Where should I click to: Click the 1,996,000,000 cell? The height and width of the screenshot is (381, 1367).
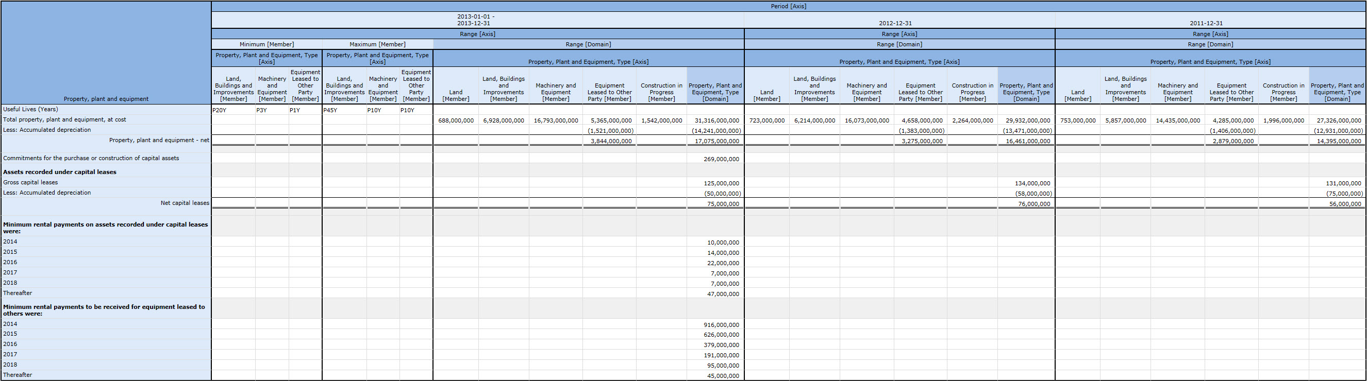pyautogui.click(x=1283, y=121)
